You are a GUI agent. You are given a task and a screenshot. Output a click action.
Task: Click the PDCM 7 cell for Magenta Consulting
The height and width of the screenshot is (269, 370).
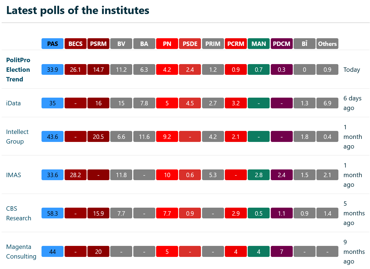point(281,252)
